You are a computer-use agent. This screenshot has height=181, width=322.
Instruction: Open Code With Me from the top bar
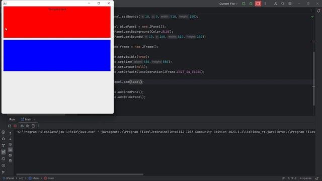(x=276, y=4)
